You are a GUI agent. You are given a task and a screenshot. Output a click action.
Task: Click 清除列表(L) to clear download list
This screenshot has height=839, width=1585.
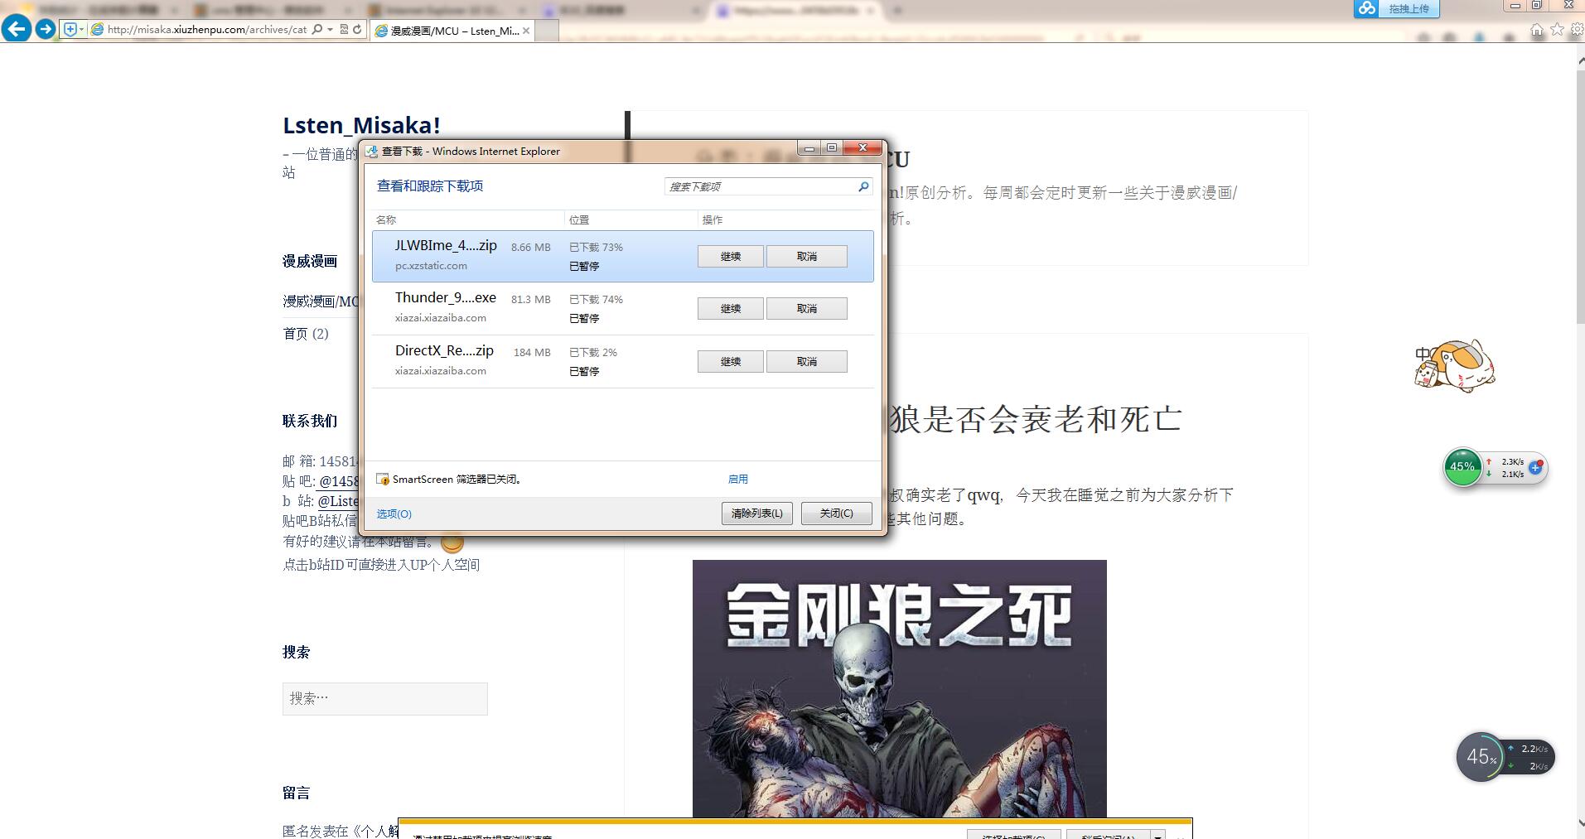tap(756, 514)
